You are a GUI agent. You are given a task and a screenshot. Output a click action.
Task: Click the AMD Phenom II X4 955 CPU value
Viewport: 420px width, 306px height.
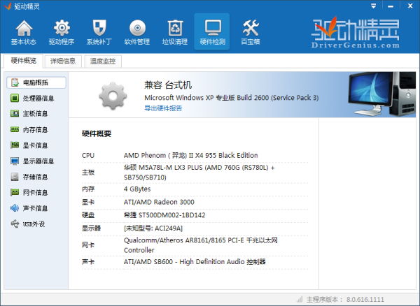click(190, 155)
